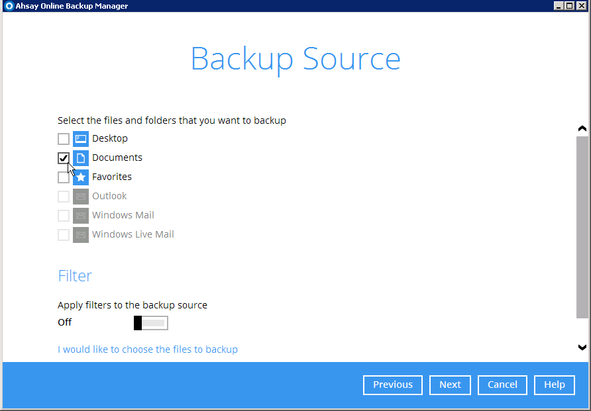Click the Desktop folder icon
Image resolution: width=591 pixels, height=411 pixels.
81,139
